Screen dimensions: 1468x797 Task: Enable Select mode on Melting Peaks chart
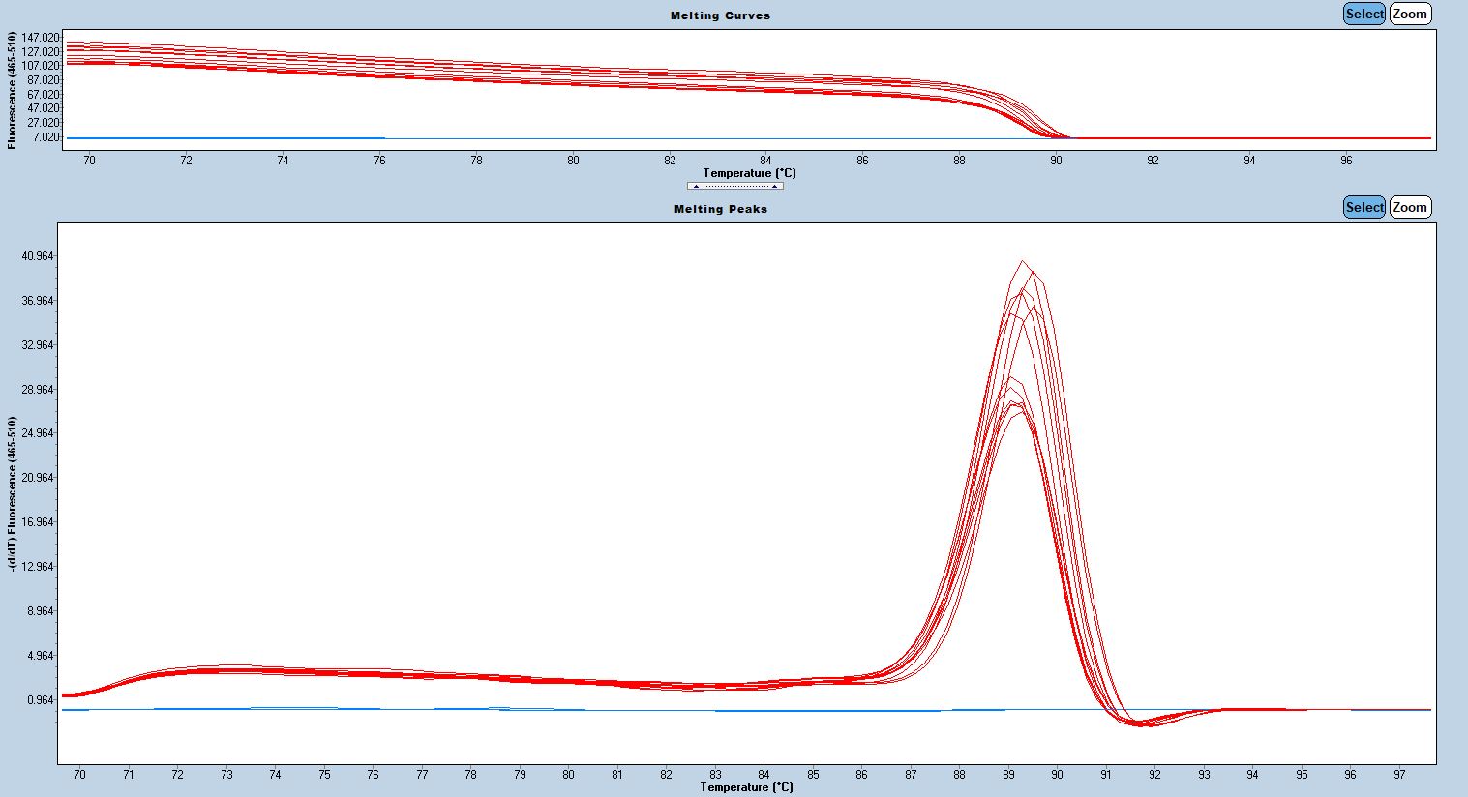click(x=1364, y=207)
